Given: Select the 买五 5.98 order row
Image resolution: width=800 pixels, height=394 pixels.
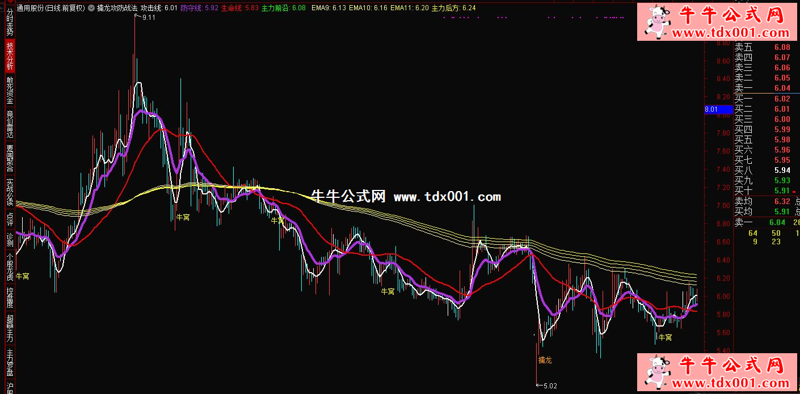Looking at the screenshot, I should click(763, 139).
